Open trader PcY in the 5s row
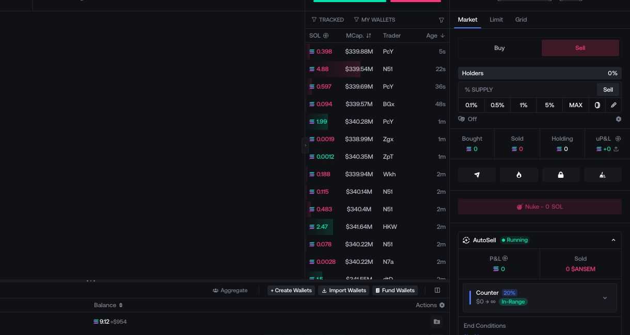The image size is (630, 335). tap(388, 52)
